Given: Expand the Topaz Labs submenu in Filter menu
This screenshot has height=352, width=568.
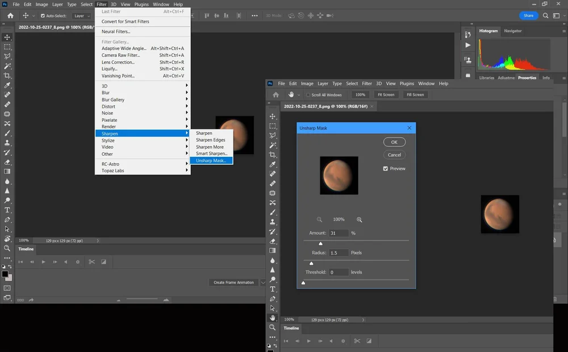Looking at the screenshot, I should 143,171.
